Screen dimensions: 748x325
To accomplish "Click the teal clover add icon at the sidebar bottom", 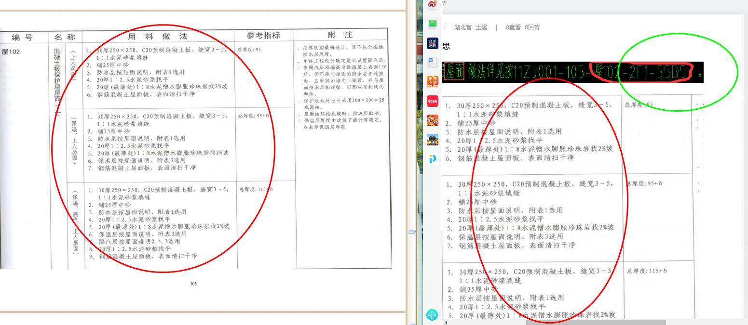I will pyautogui.click(x=433, y=315).
